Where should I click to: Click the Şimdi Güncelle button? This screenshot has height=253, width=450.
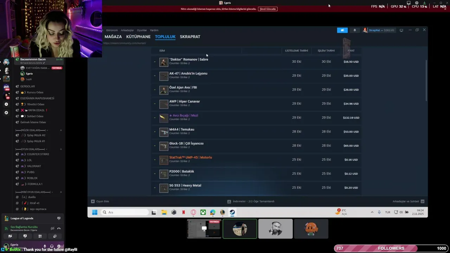(x=268, y=9)
